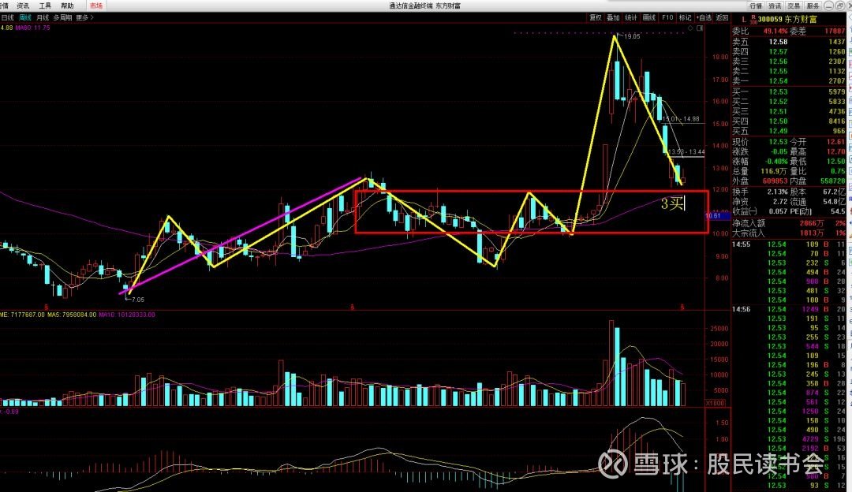Open the 多周期 multi-period view
852x492 pixels.
[x=62, y=18]
